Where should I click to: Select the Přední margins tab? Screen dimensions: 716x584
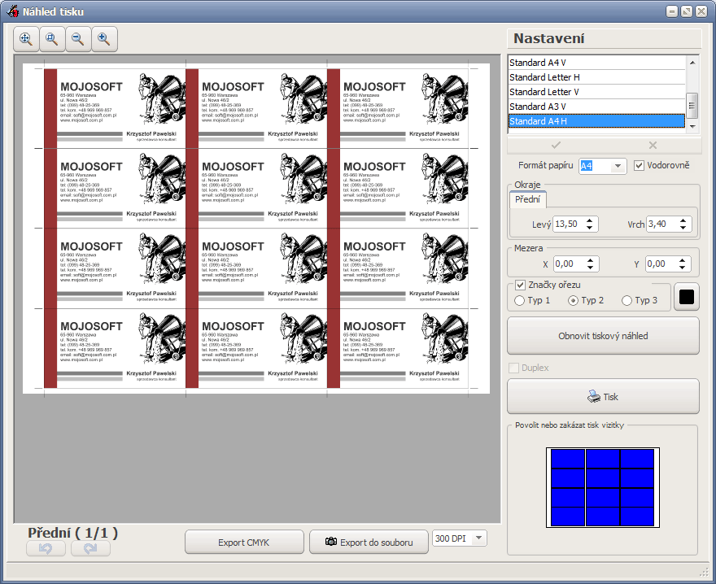pos(527,199)
